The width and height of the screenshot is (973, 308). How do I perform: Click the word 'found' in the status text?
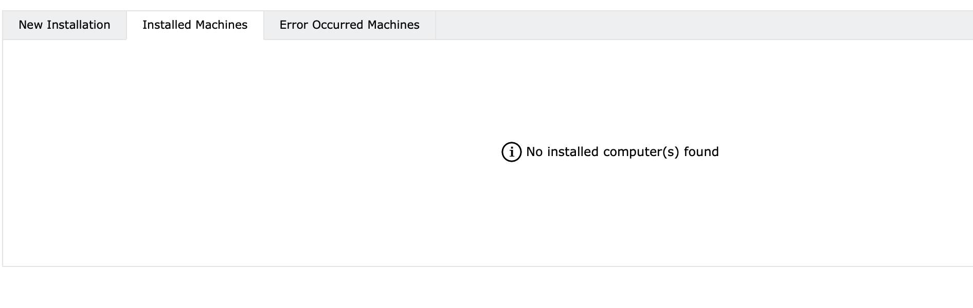(x=701, y=152)
